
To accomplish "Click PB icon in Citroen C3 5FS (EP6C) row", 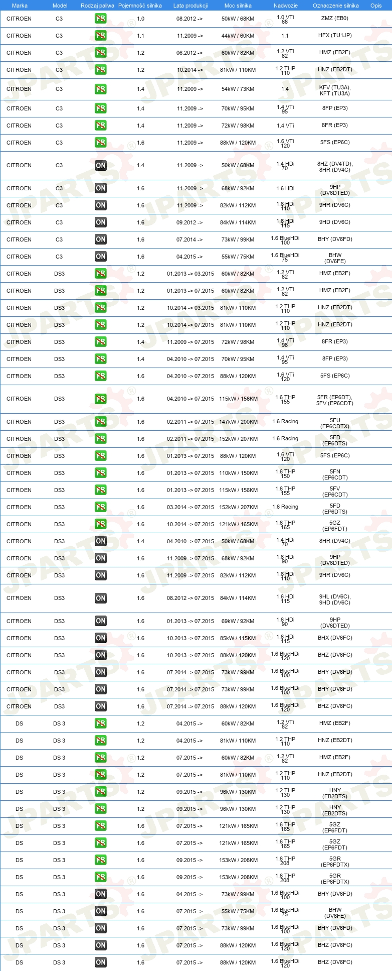I will (x=101, y=143).
